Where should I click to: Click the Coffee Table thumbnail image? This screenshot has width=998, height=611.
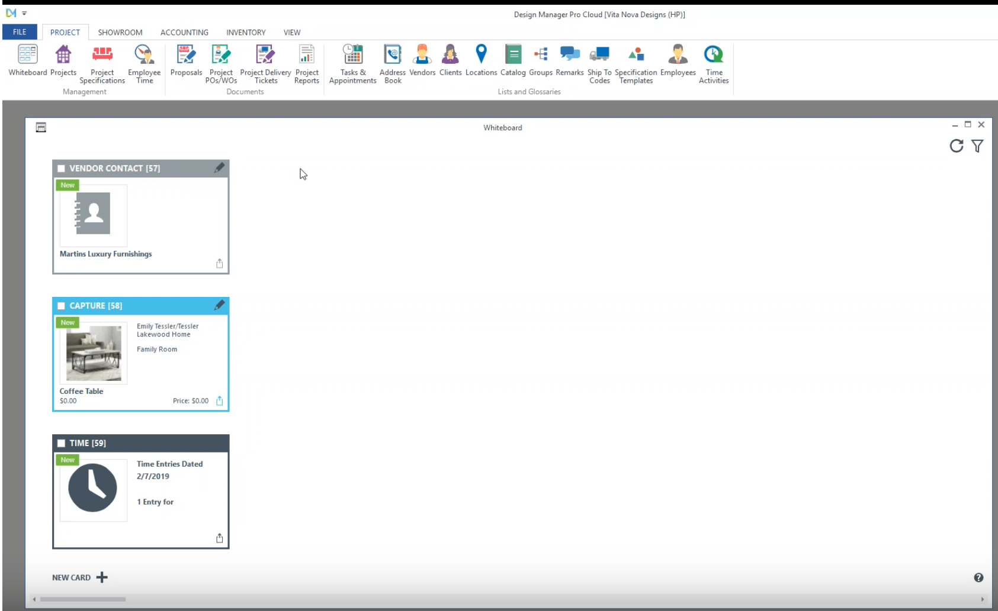[94, 353]
